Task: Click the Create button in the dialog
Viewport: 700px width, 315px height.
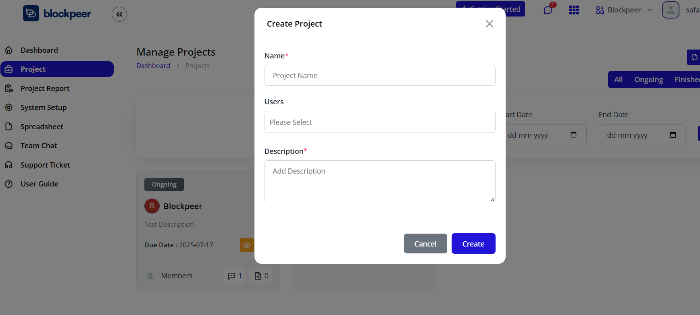Action: pyautogui.click(x=473, y=243)
